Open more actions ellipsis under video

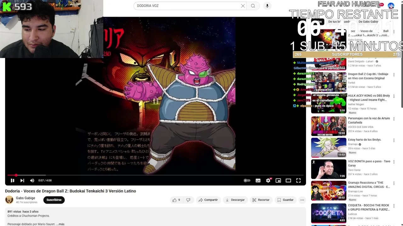(302, 200)
